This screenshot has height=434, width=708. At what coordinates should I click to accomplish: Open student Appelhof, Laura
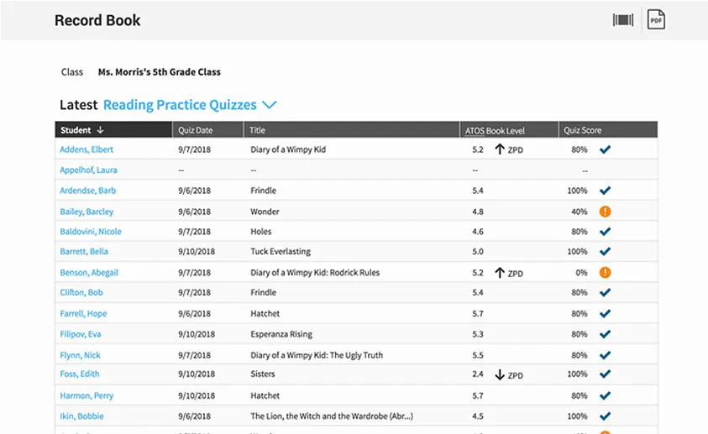point(88,170)
